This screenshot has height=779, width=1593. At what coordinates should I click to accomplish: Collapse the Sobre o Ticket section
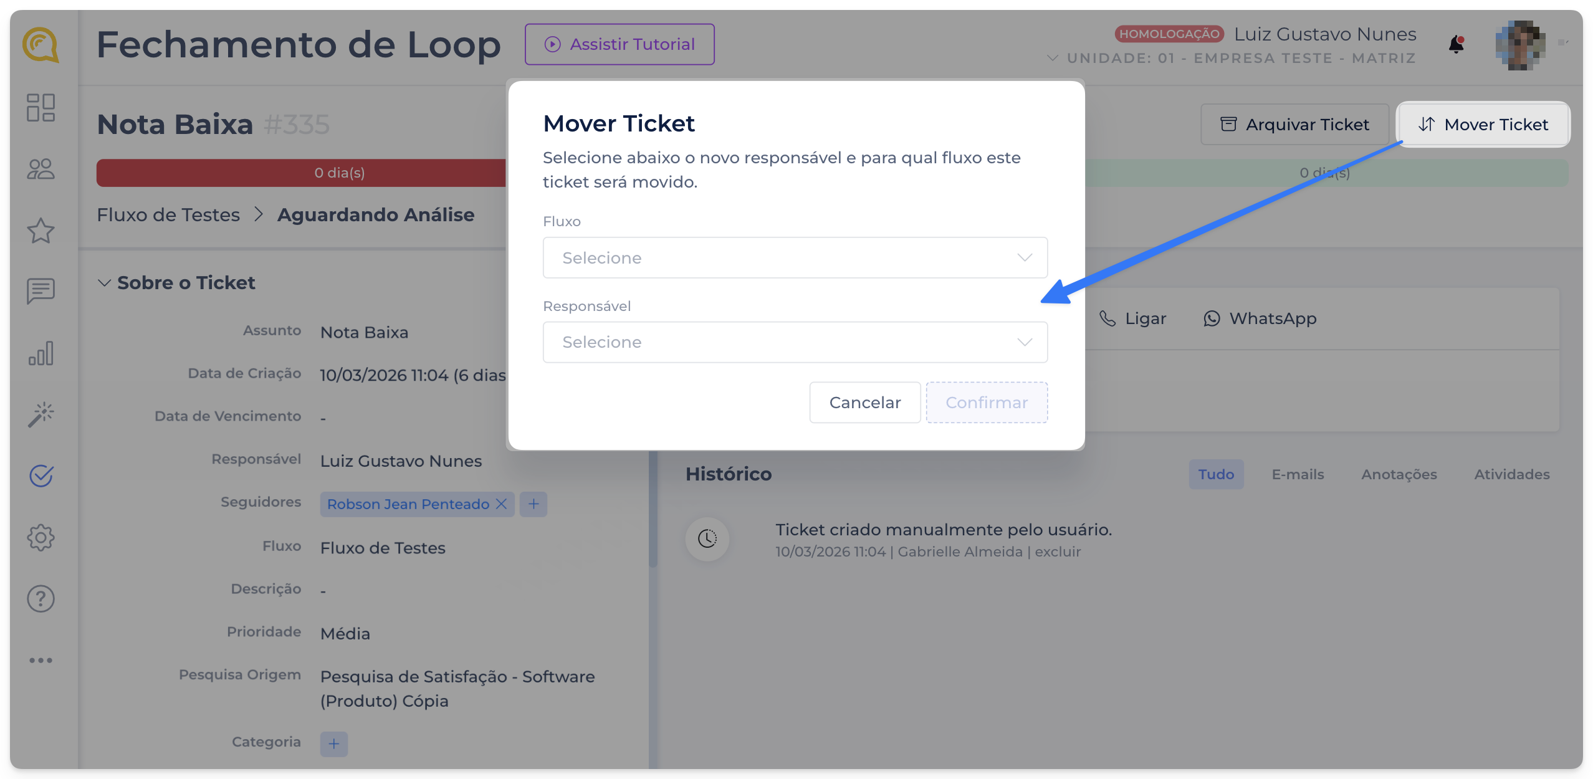click(105, 283)
